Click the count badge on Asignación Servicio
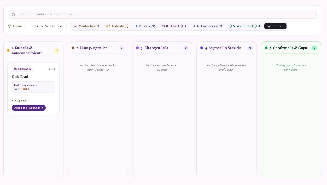This screenshot has height=185, width=327. pyautogui.click(x=250, y=48)
